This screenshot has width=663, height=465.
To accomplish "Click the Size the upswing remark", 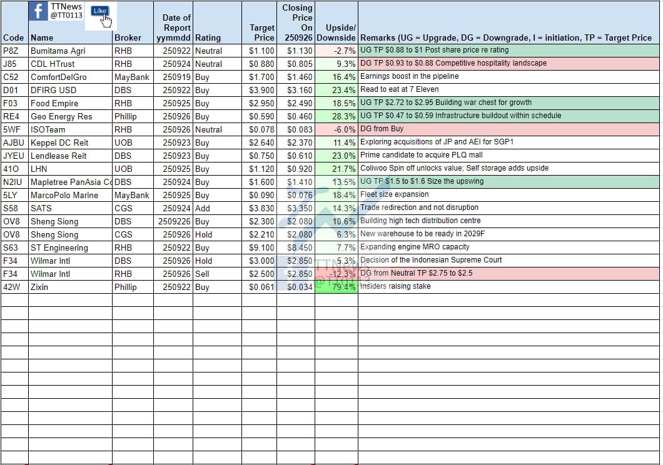I will click(509, 182).
